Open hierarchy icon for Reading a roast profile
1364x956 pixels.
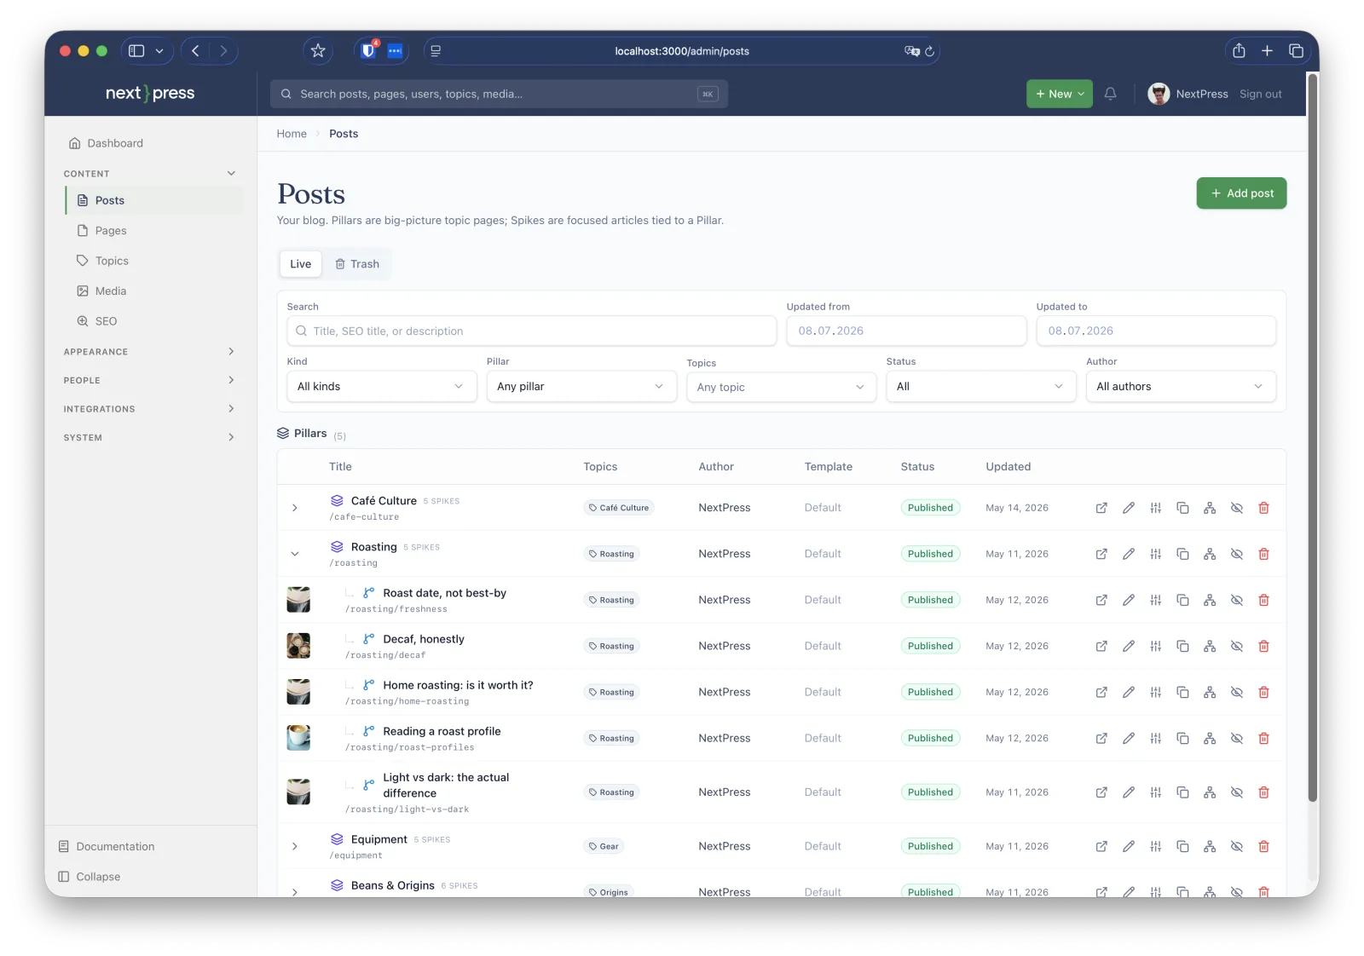point(1210,738)
